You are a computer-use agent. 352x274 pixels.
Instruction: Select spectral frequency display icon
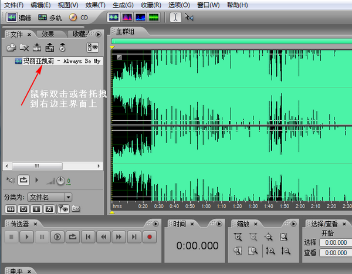[127, 17]
